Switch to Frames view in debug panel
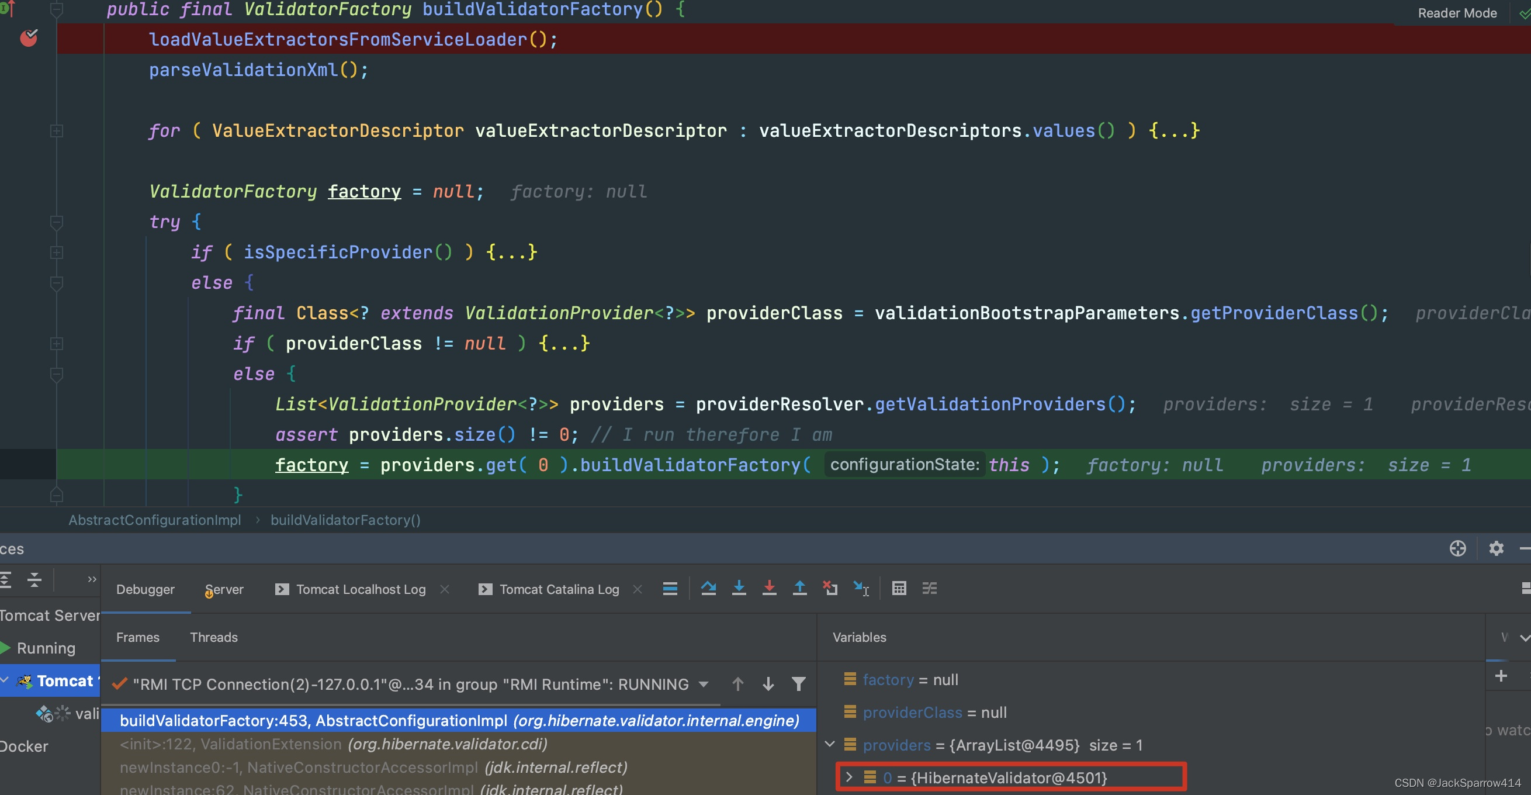Image resolution: width=1531 pixels, height=795 pixels. (138, 636)
